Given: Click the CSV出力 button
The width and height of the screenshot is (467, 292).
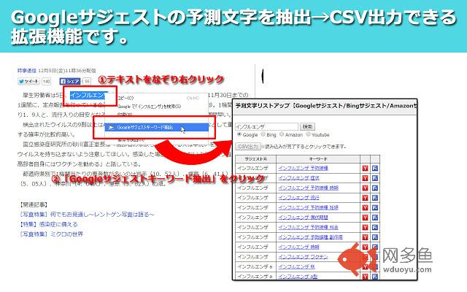Looking at the screenshot, I should coord(248,147).
